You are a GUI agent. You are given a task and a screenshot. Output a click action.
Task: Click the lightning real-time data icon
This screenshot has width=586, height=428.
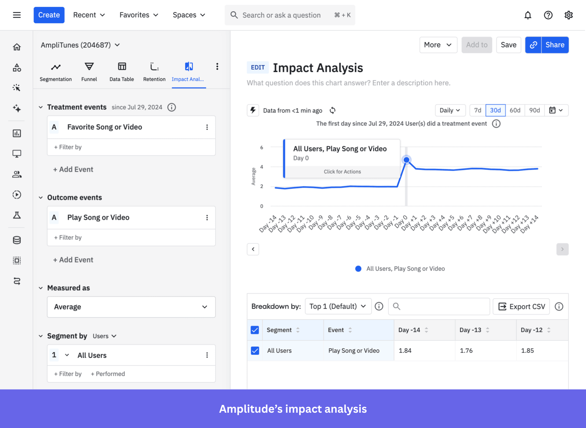[x=253, y=110]
